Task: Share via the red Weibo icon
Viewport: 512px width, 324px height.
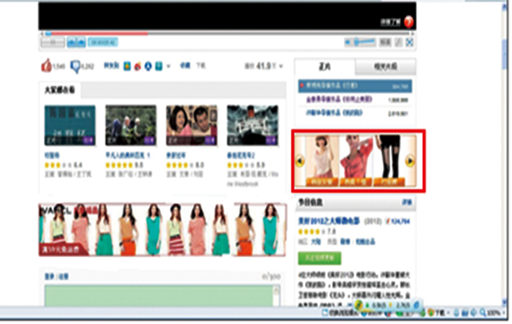Action: [138, 66]
